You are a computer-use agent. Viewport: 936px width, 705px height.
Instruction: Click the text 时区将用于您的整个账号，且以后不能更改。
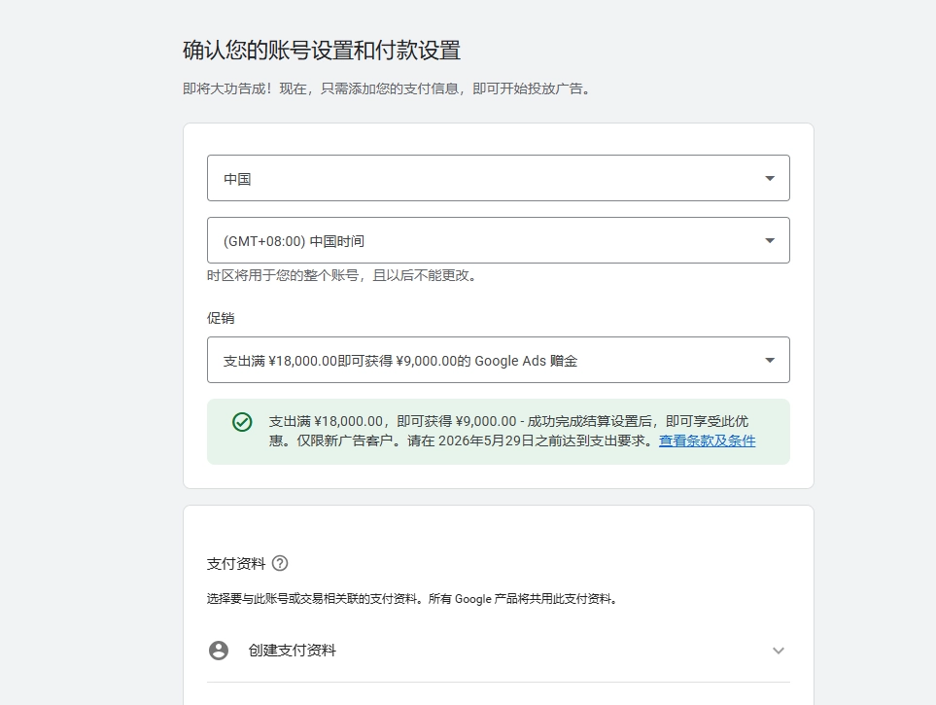pos(344,275)
